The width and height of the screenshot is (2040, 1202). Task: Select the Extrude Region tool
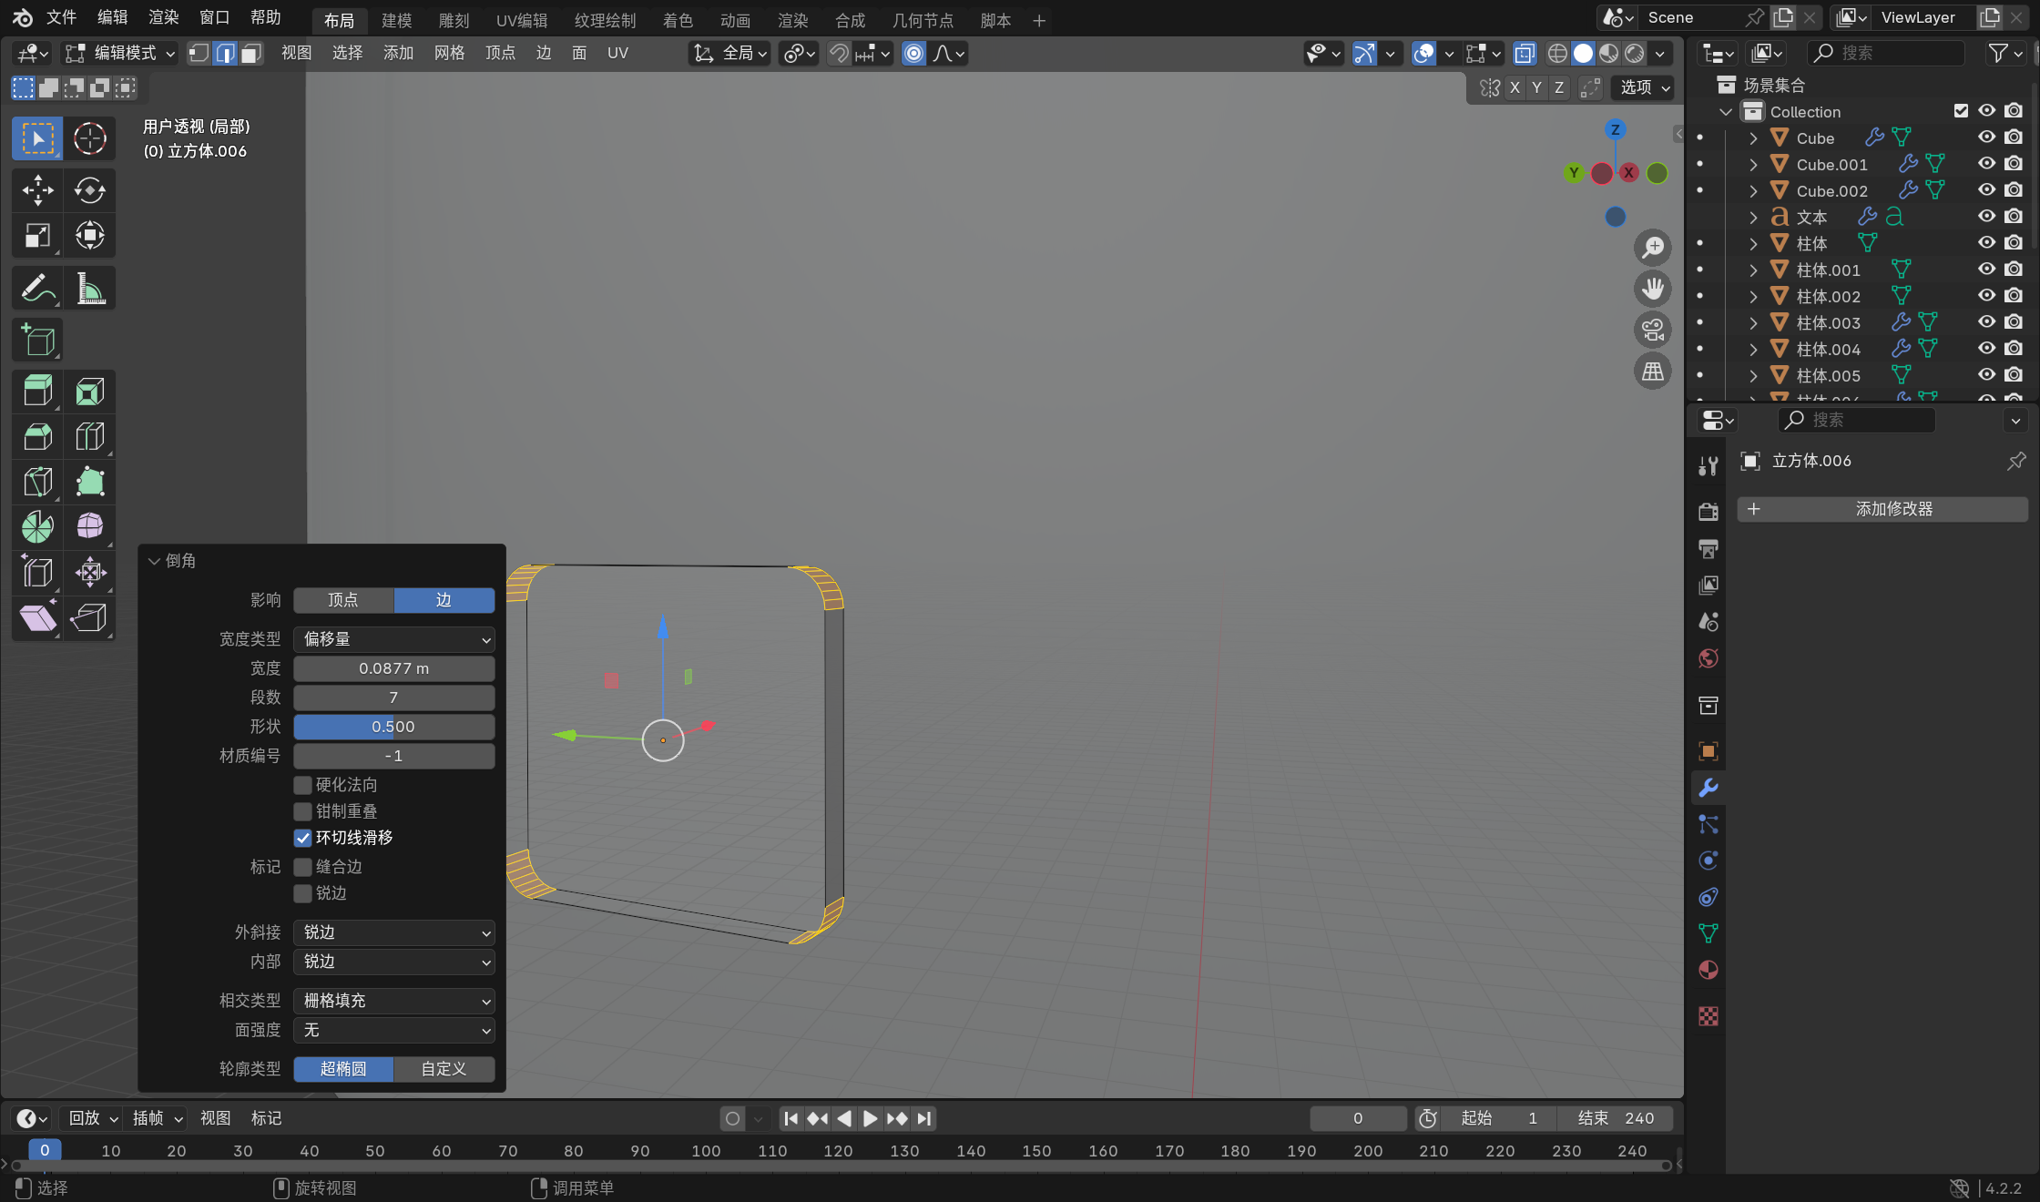point(37,392)
